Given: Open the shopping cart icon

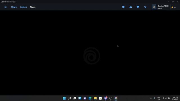Looking at the screenshot, I should point(145,7).
